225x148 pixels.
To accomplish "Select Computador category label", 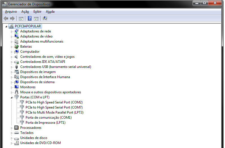I will [30, 52].
